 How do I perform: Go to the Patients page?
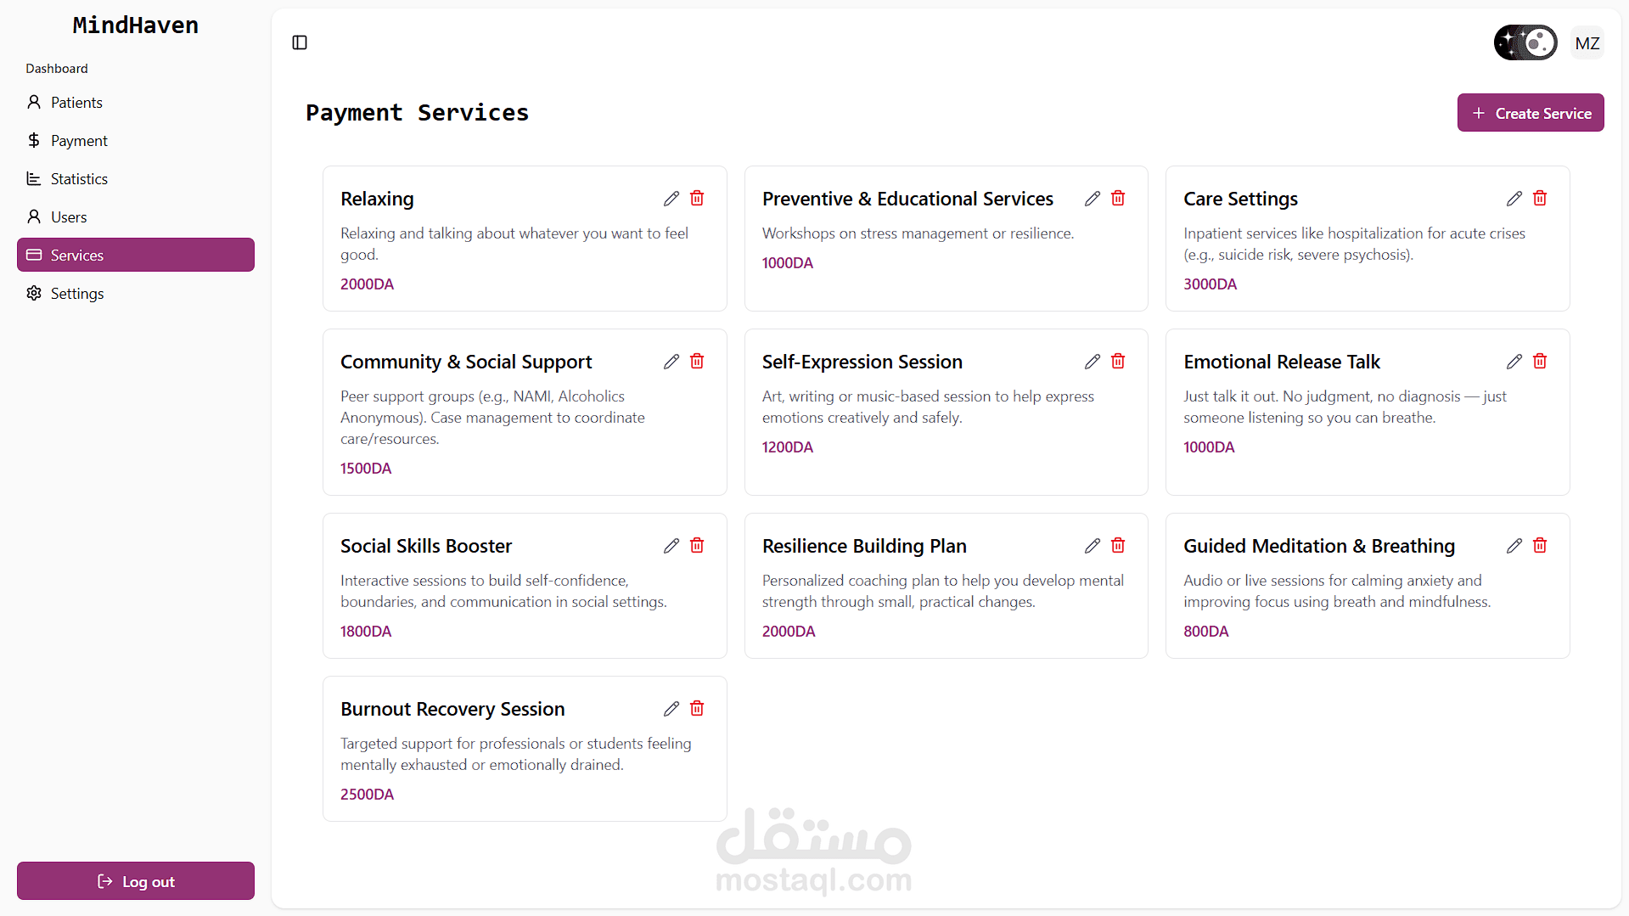(x=76, y=103)
